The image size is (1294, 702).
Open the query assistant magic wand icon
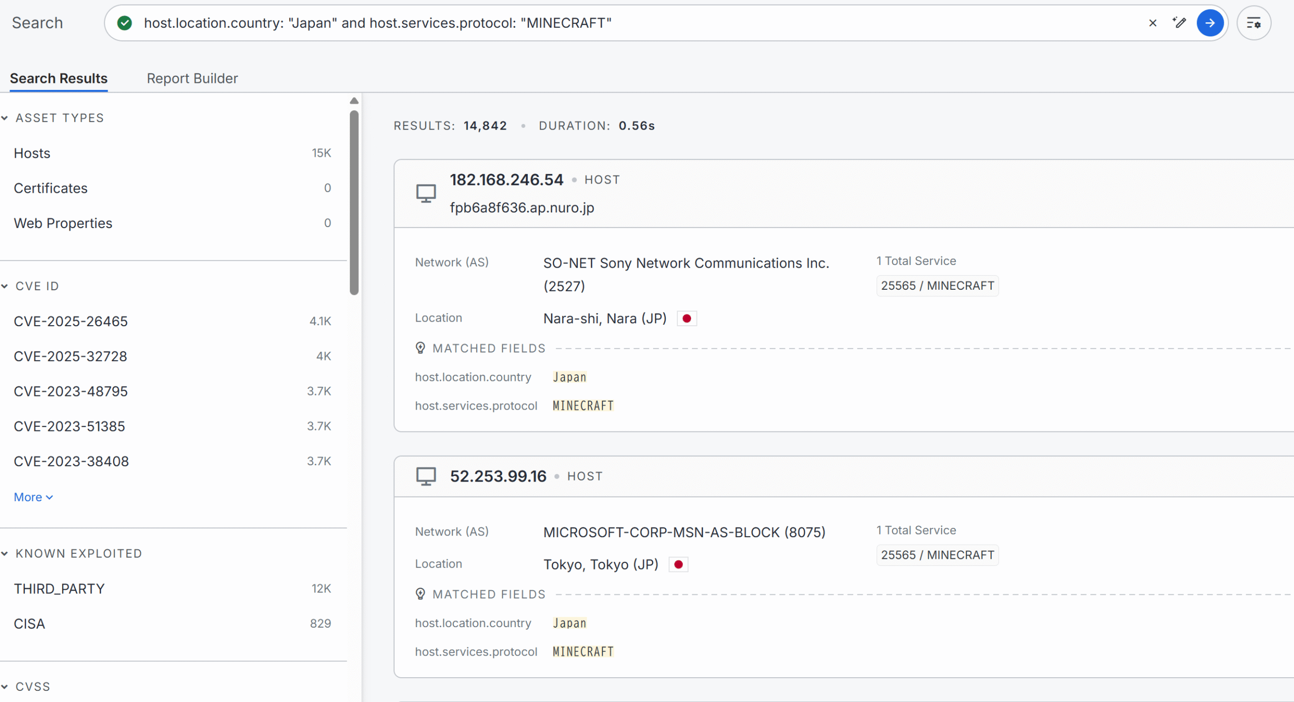1179,23
